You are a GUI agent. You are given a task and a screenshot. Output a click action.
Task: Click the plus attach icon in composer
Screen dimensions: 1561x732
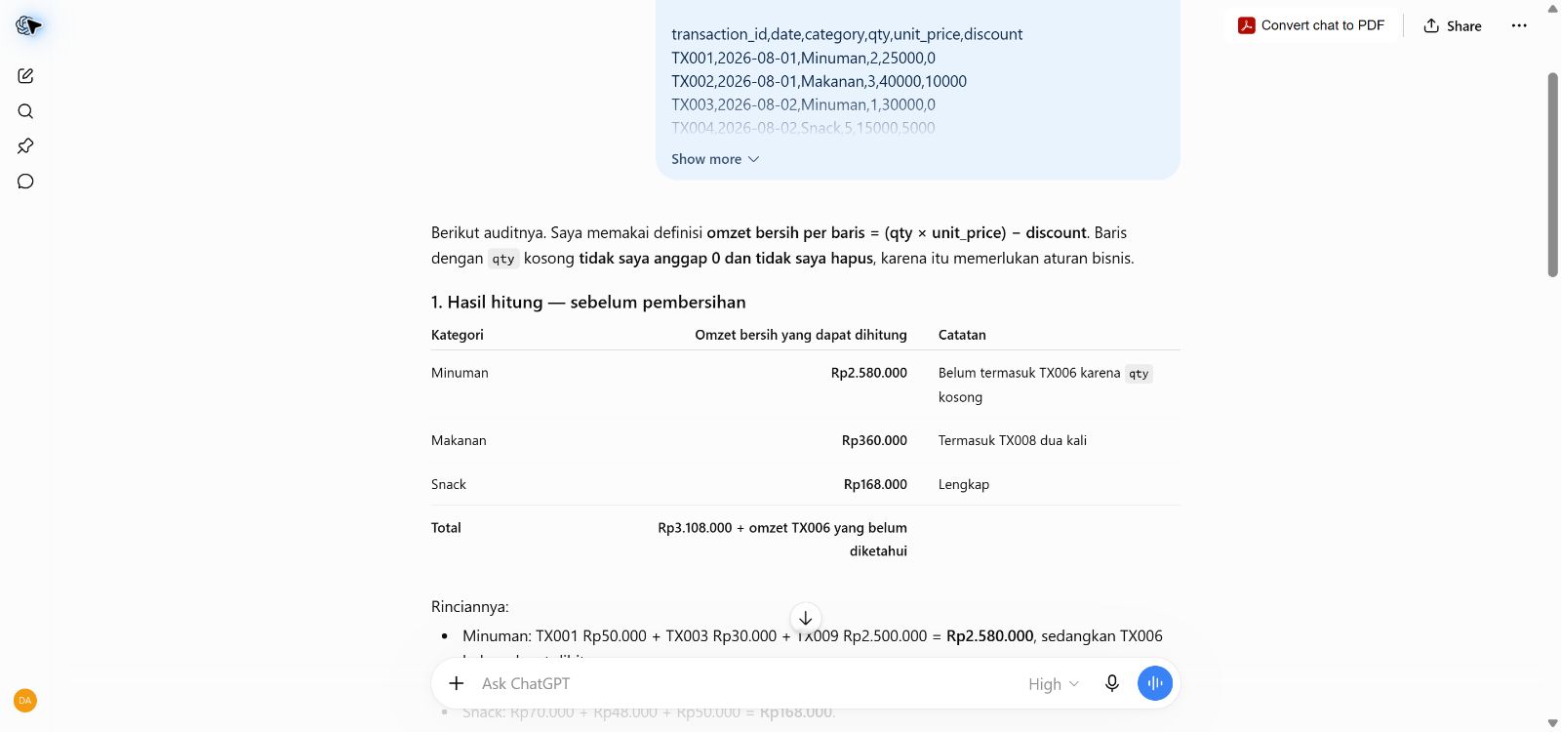click(x=456, y=683)
